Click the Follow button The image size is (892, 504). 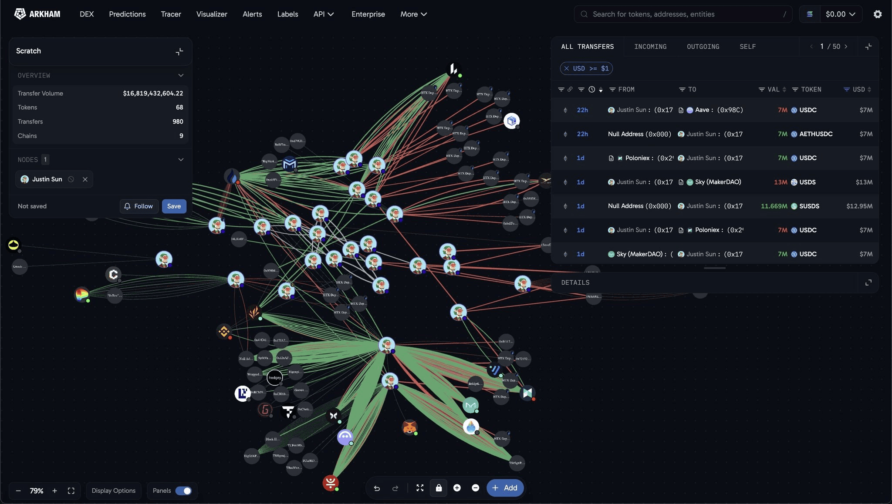tap(139, 206)
